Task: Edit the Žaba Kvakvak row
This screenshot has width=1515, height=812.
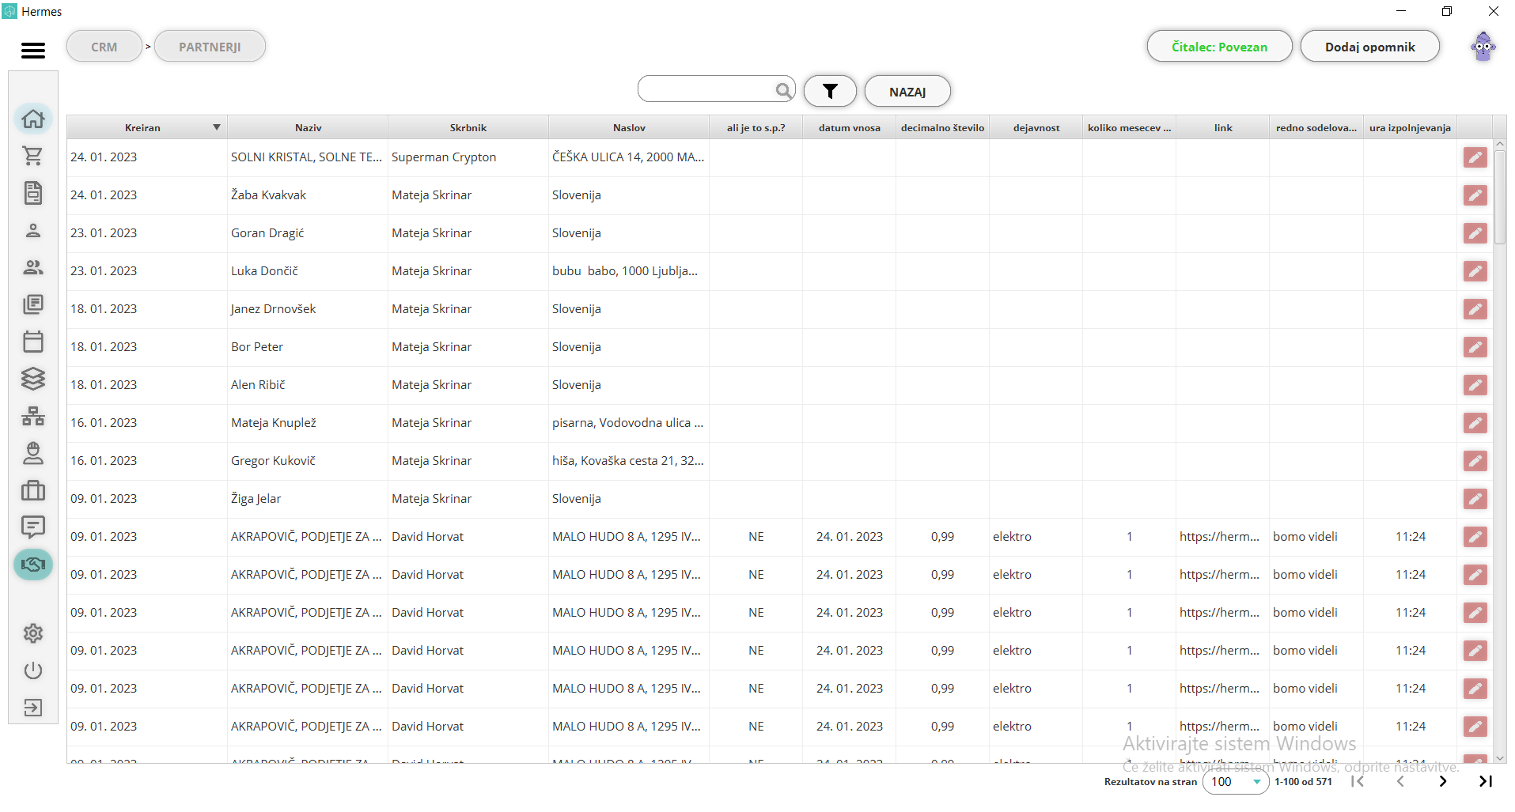Action: pyautogui.click(x=1475, y=195)
